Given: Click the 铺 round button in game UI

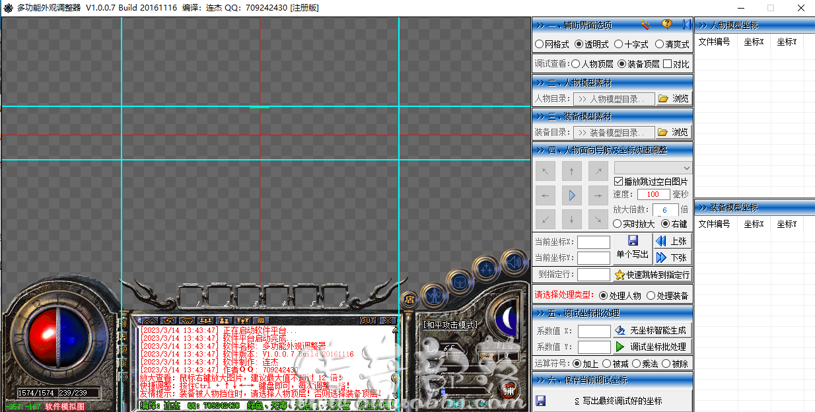Looking at the screenshot, I should [x=509, y=390].
